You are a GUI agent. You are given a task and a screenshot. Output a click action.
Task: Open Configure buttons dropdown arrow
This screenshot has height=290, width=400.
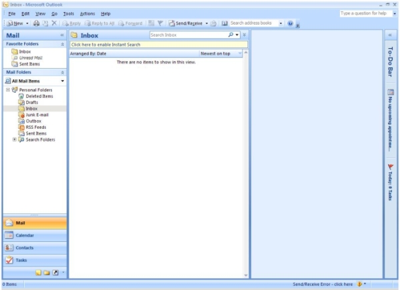click(63, 273)
